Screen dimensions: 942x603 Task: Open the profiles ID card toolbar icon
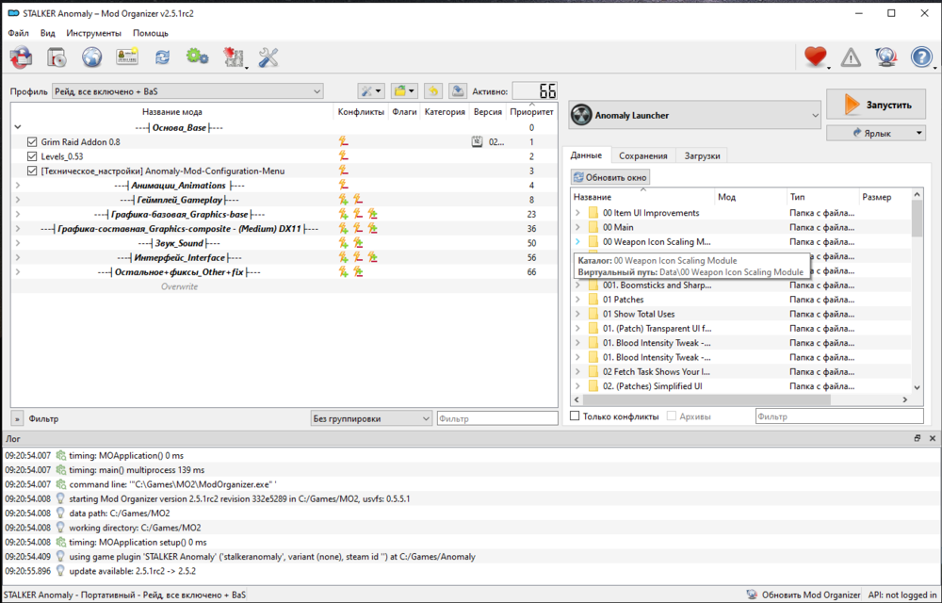click(127, 57)
